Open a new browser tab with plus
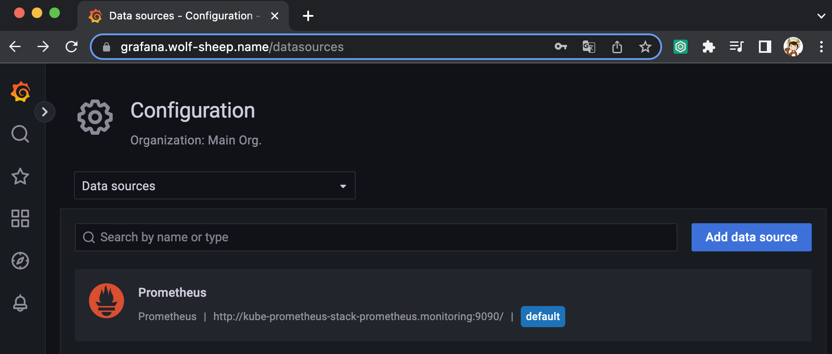Viewport: 832px width, 354px height. (x=308, y=16)
